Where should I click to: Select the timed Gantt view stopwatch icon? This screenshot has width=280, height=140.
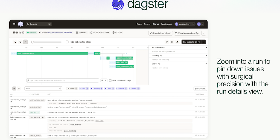[x=25, y=42]
